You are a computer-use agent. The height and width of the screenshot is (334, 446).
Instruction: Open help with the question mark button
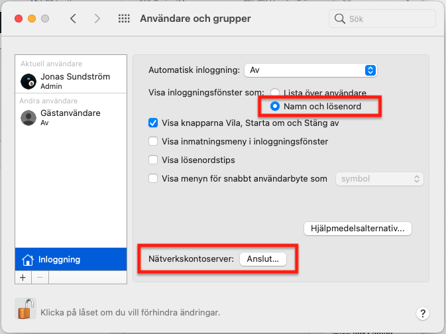(x=422, y=313)
